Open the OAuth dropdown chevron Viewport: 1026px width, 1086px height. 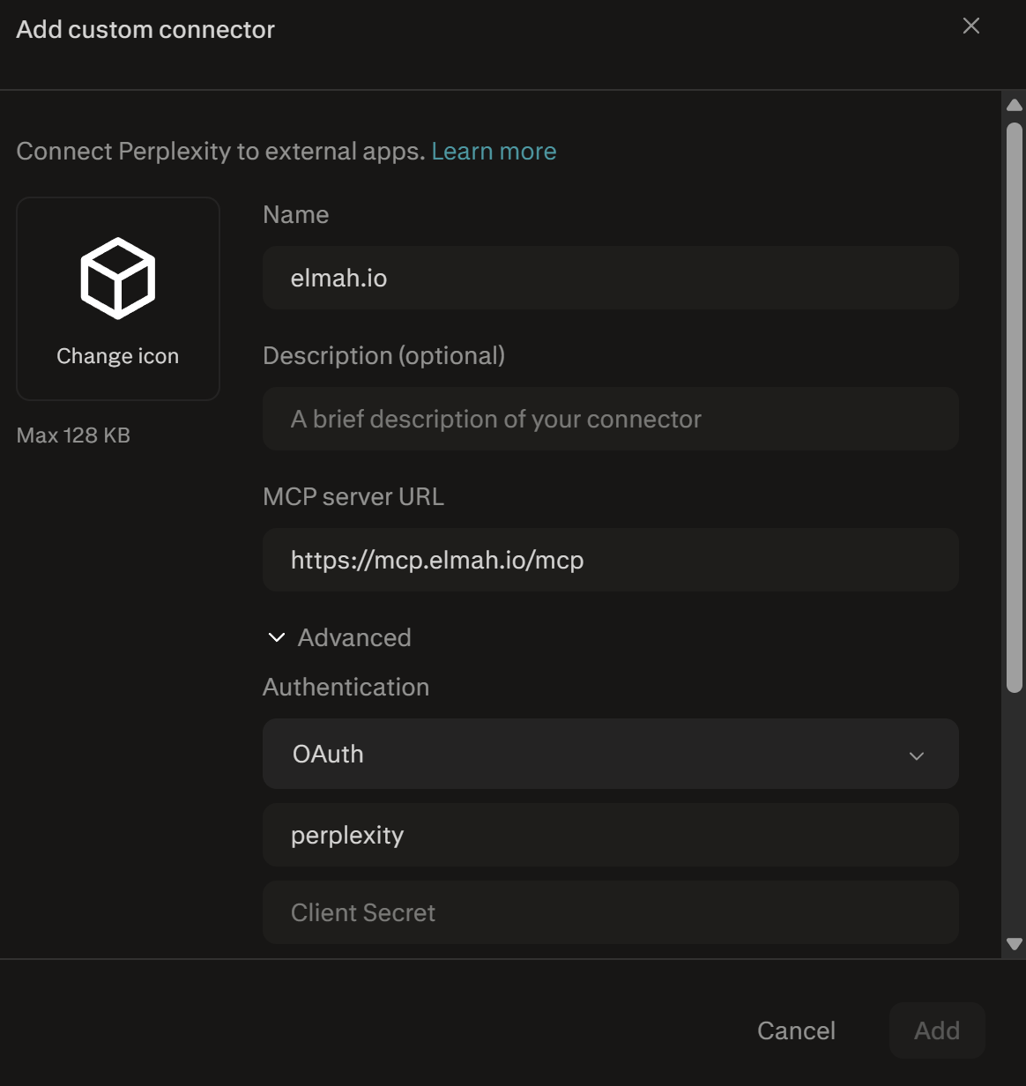pos(917,755)
